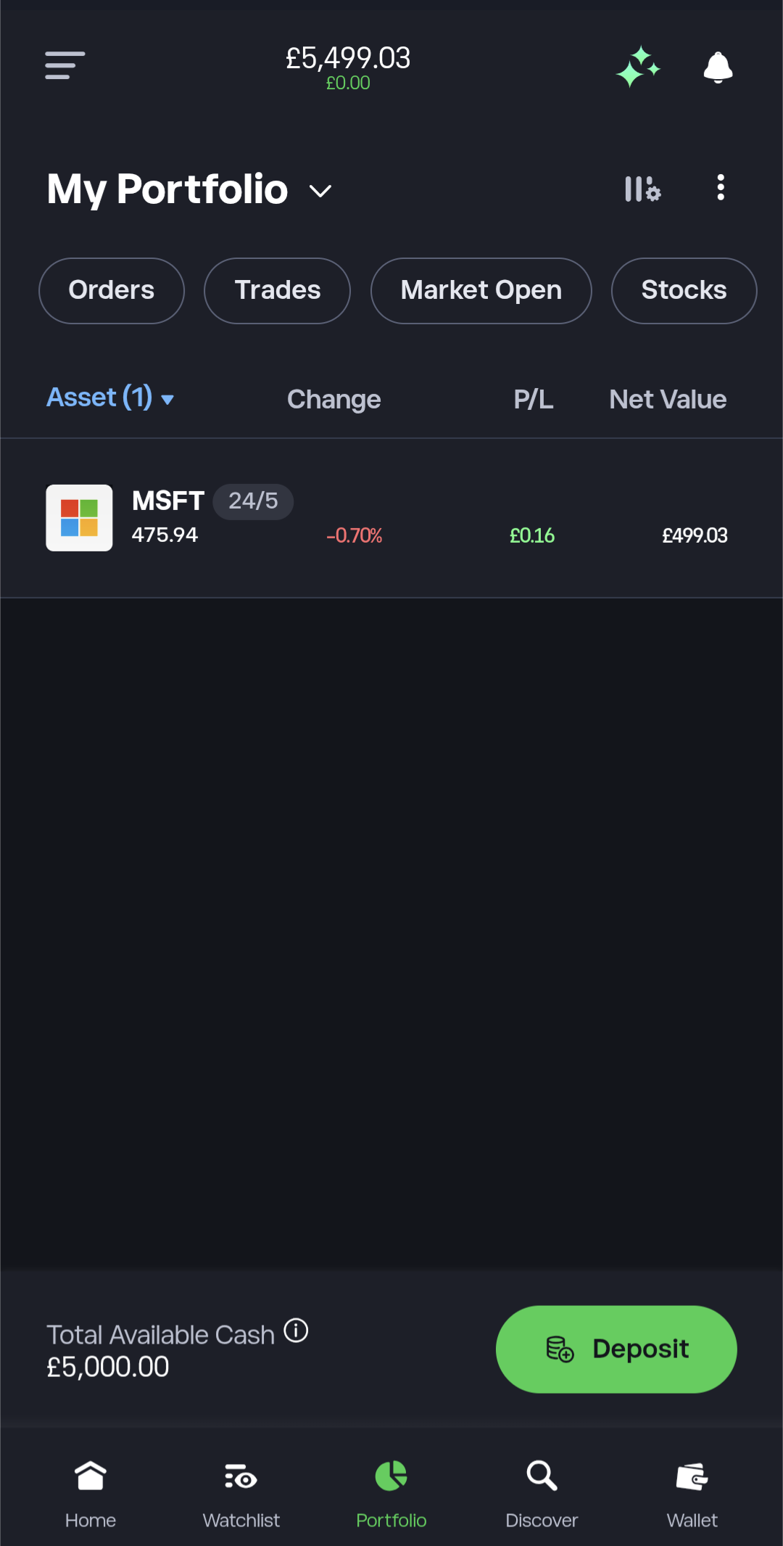Open the Asset (1) sort dropdown
This screenshot has height=1546, width=783.
click(x=110, y=398)
